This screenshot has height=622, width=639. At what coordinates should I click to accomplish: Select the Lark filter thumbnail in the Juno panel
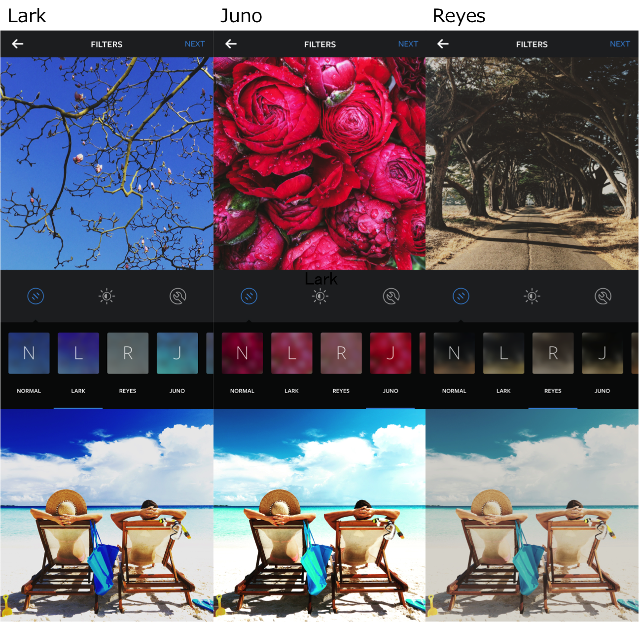[292, 353]
